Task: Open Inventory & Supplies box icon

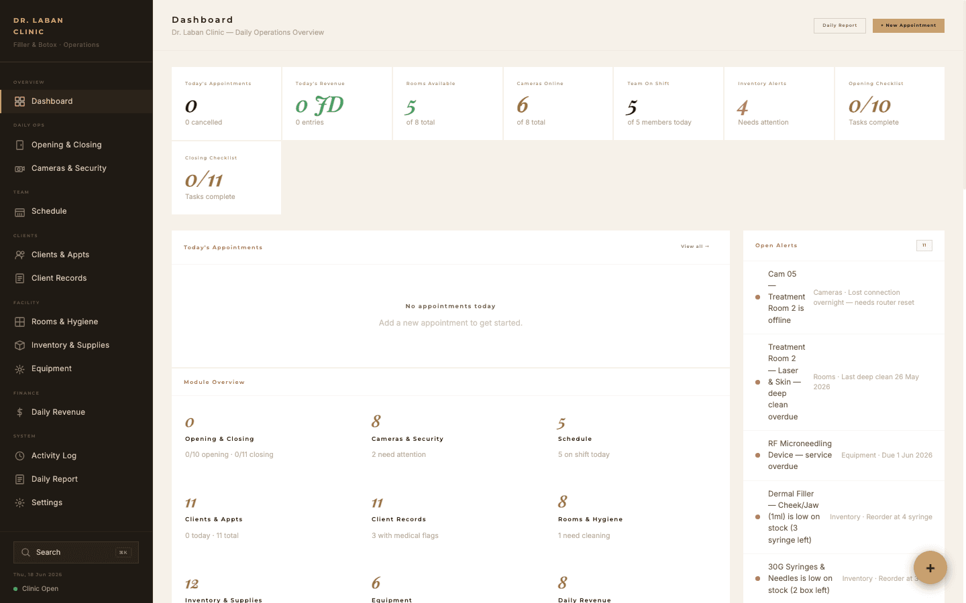Action: click(x=20, y=345)
